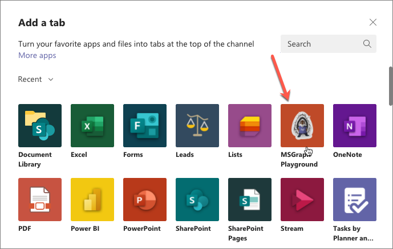393x249 pixels.
Task: Click the 'Power BI' label text
Action: pyautogui.click(x=85, y=229)
